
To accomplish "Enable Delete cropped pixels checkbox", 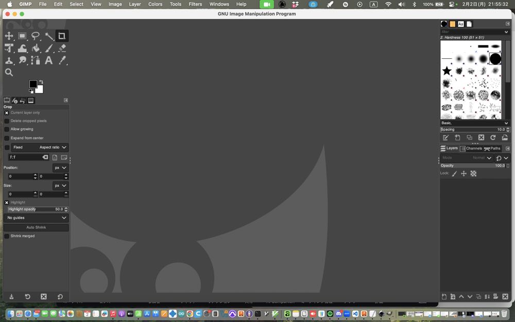I will [x=7, y=121].
